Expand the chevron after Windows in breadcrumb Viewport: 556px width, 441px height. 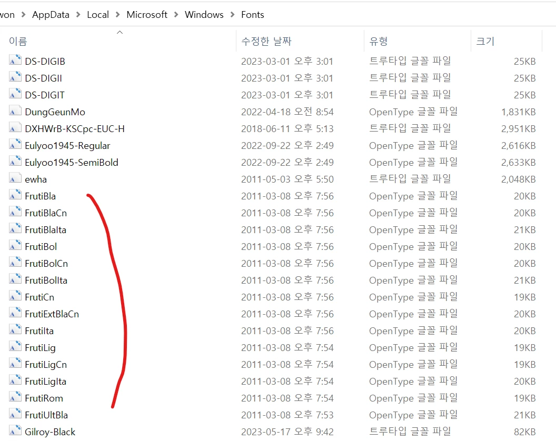click(233, 15)
